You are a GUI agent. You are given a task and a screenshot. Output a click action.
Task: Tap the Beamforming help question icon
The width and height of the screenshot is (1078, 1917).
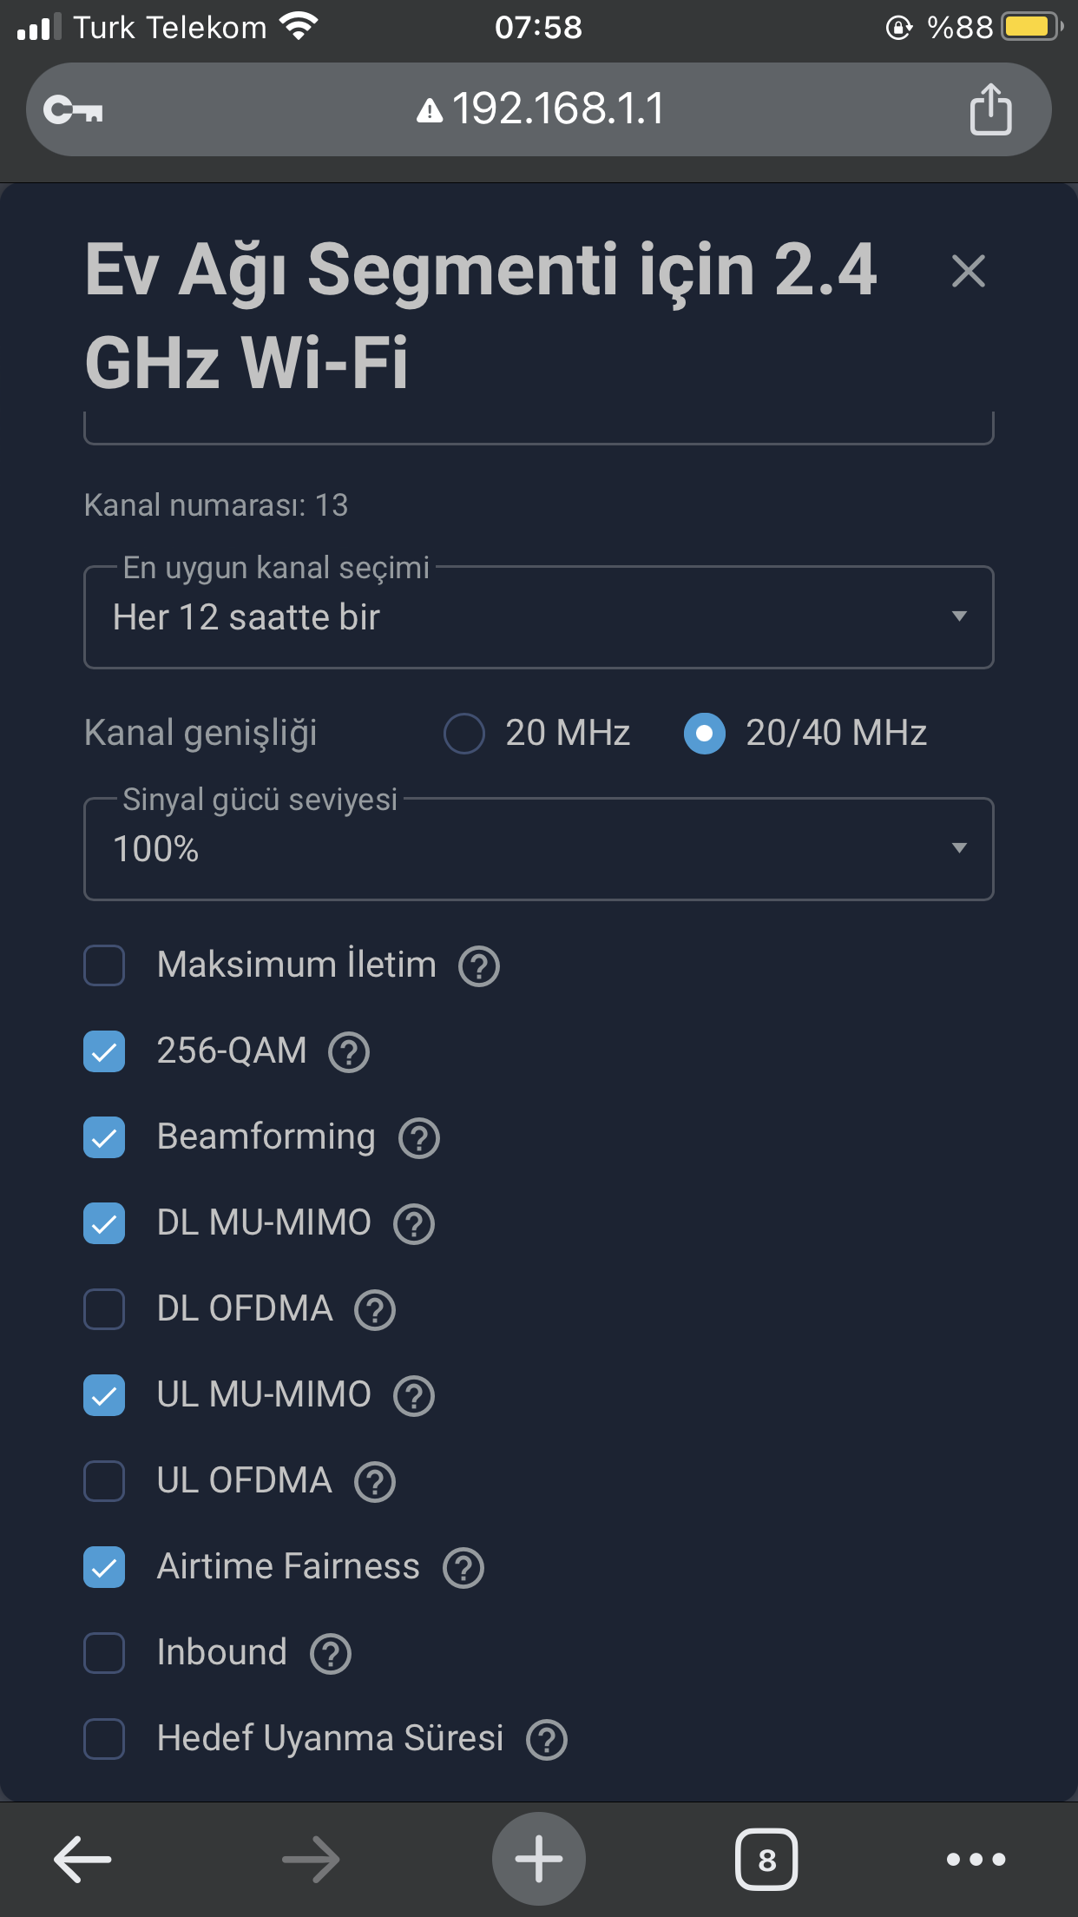[419, 1138]
